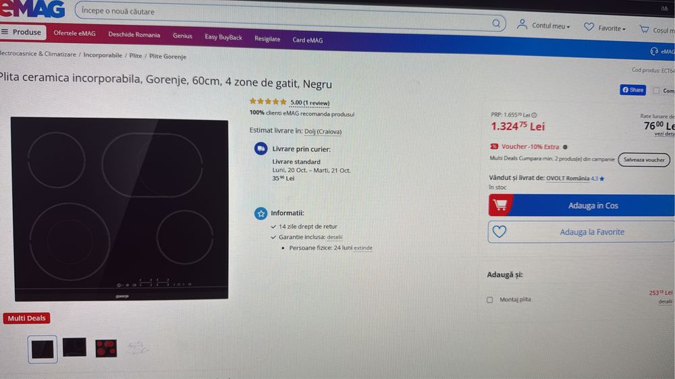Open the shopping cart icon
This screenshot has height=379, width=675.
[x=644, y=29]
